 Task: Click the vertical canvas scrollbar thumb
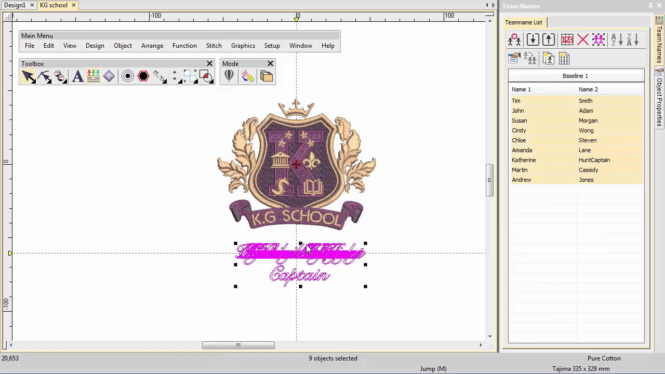[489, 180]
